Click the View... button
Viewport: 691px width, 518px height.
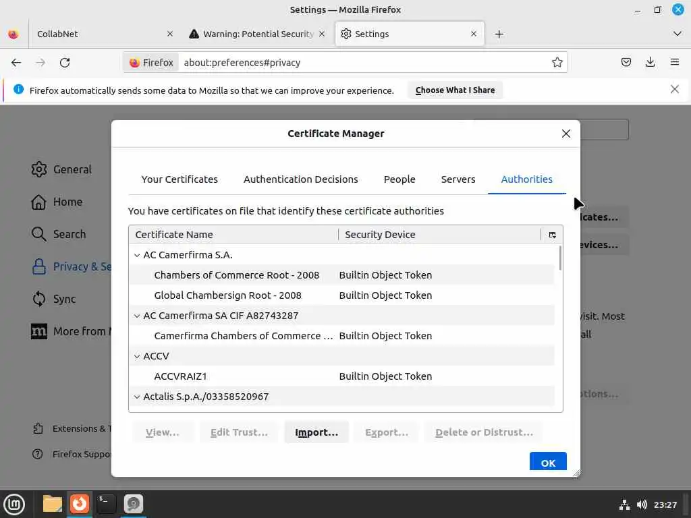[x=162, y=432]
